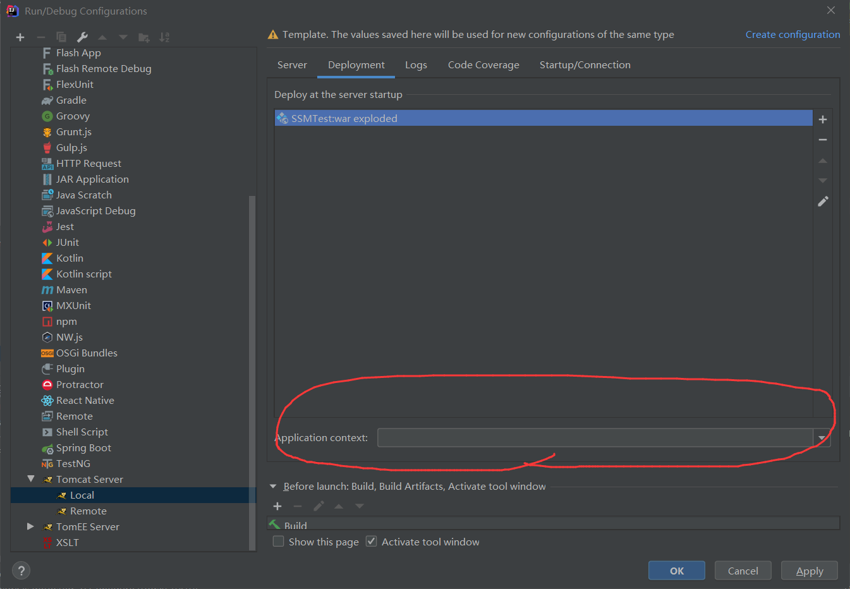Open the Application context dropdown arrow
The image size is (850, 589).
[x=822, y=438]
